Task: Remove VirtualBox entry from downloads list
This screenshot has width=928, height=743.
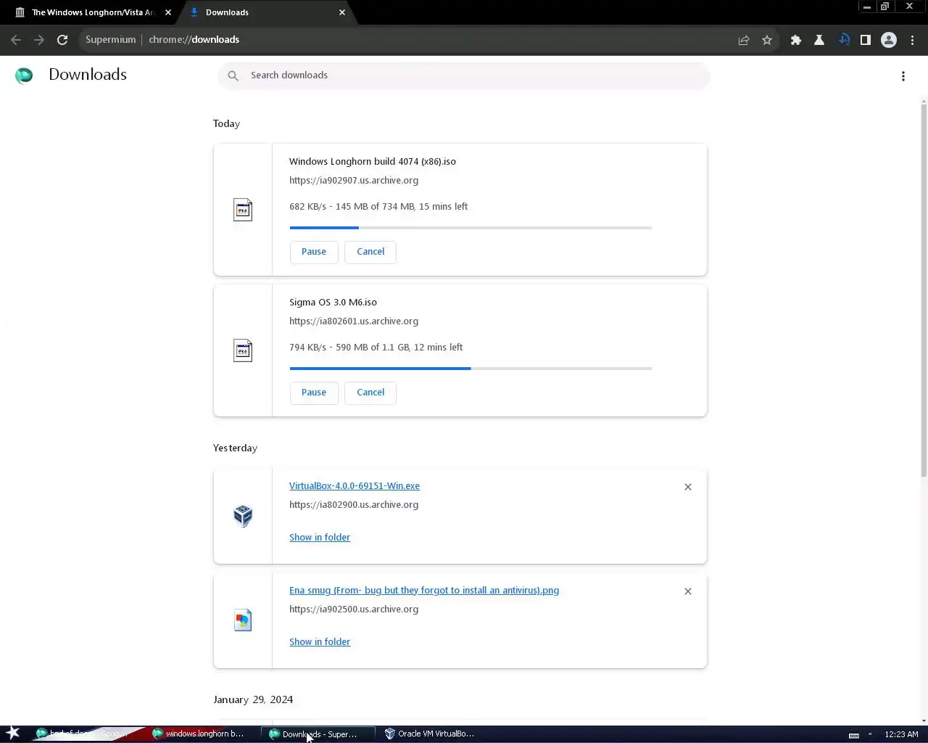Action: point(688,487)
